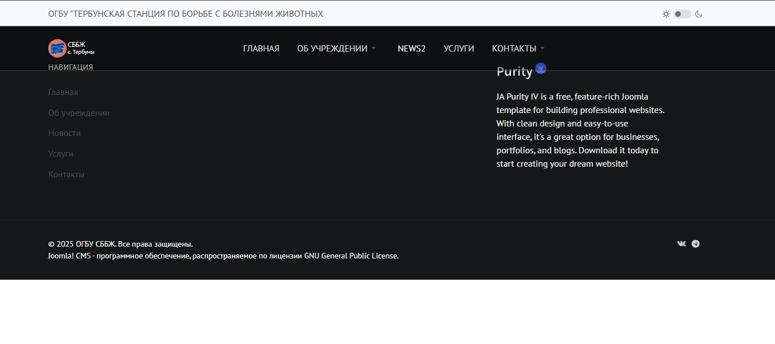Click the moon icon for dark mode

(x=699, y=14)
